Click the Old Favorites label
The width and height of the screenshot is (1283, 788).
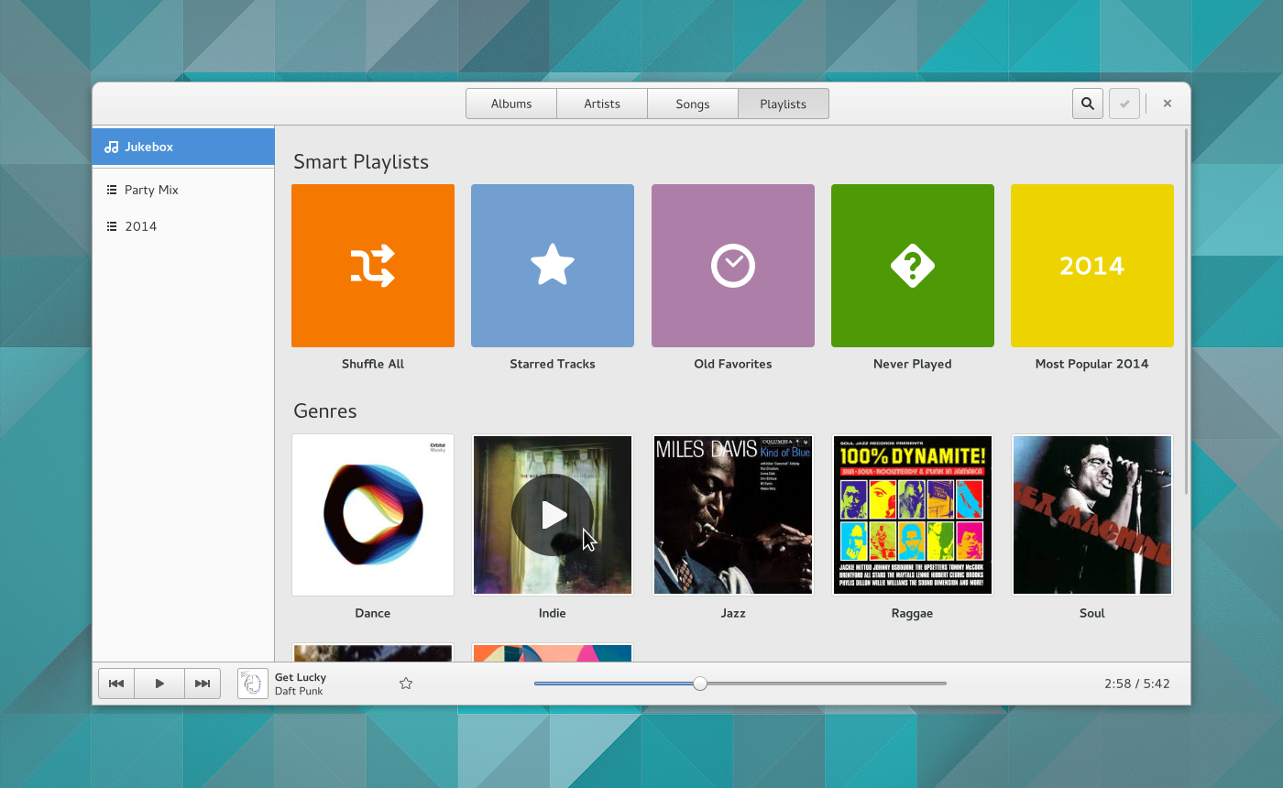pos(733,364)
